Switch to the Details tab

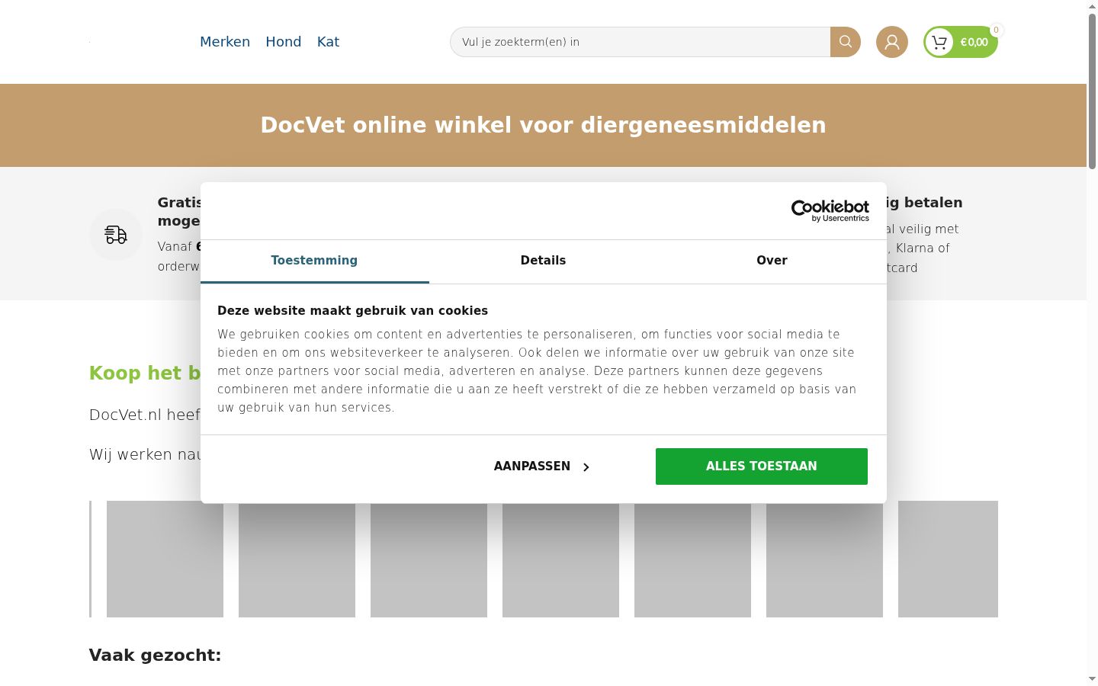click(x=543, y=261)
